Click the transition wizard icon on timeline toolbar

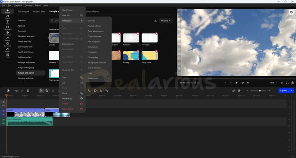click(x=107, y=91)
